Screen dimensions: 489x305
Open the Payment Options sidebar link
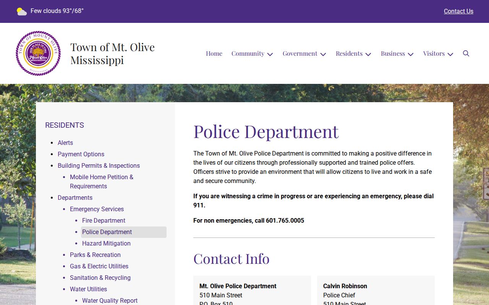tap(81, 154)
